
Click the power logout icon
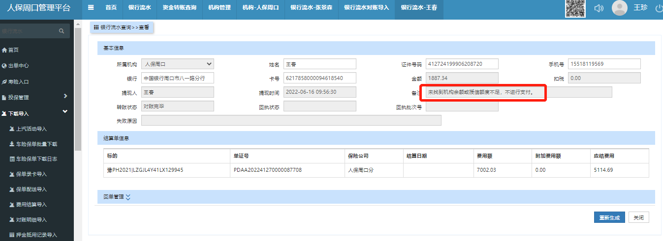click(659, 8)
